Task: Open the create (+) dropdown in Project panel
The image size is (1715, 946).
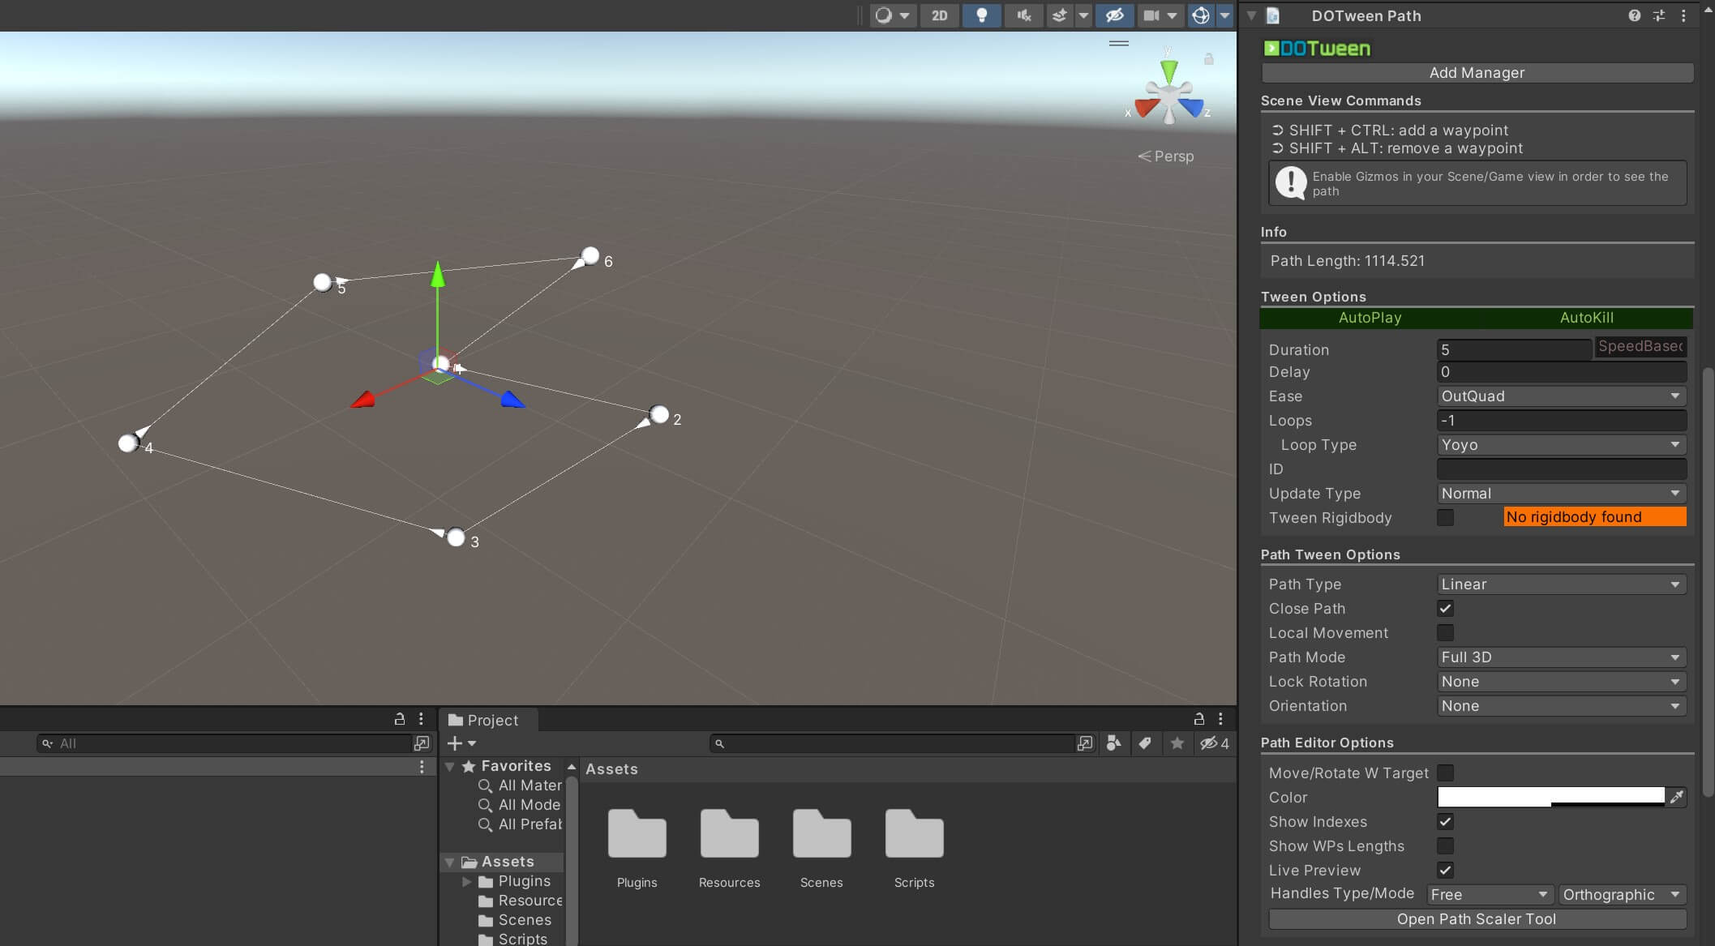Action: 461,743
